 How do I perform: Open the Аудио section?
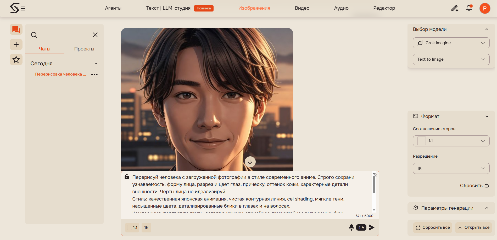(x=341, y=8)
